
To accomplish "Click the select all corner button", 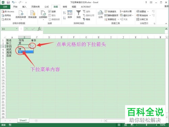I will tap(3, 37).
